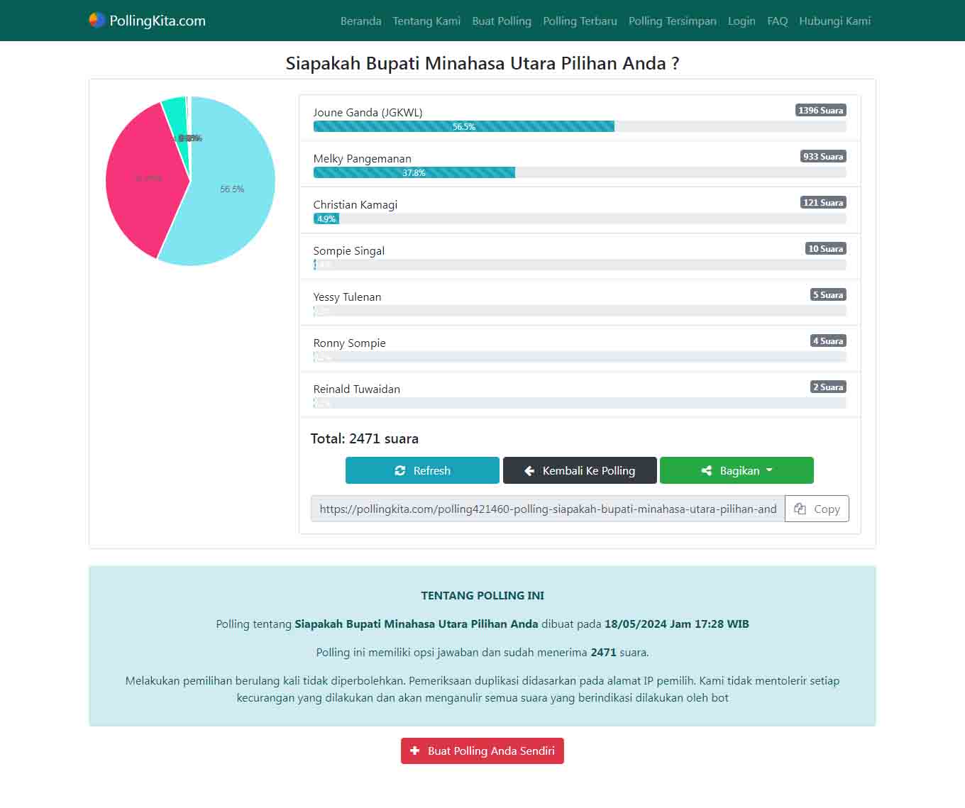Click the plus icon on Buat Polling button

[x=415, y=751]
